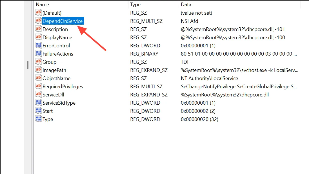The width and height of the screenshot is (309, 174).
Task: Select the RequiredPrivileges value name
Action: 63,87
